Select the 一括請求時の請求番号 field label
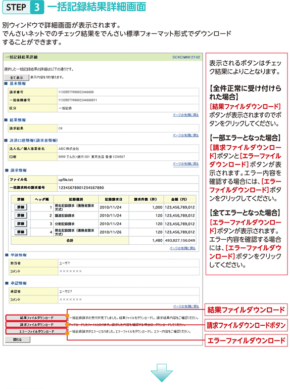The width and height of the screenshot is (290, 389). click(27, 188)
